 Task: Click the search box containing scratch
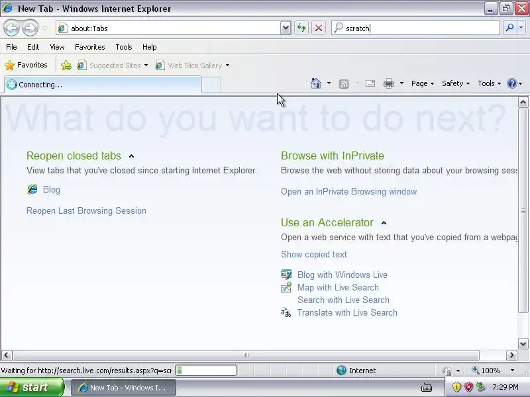415,28
